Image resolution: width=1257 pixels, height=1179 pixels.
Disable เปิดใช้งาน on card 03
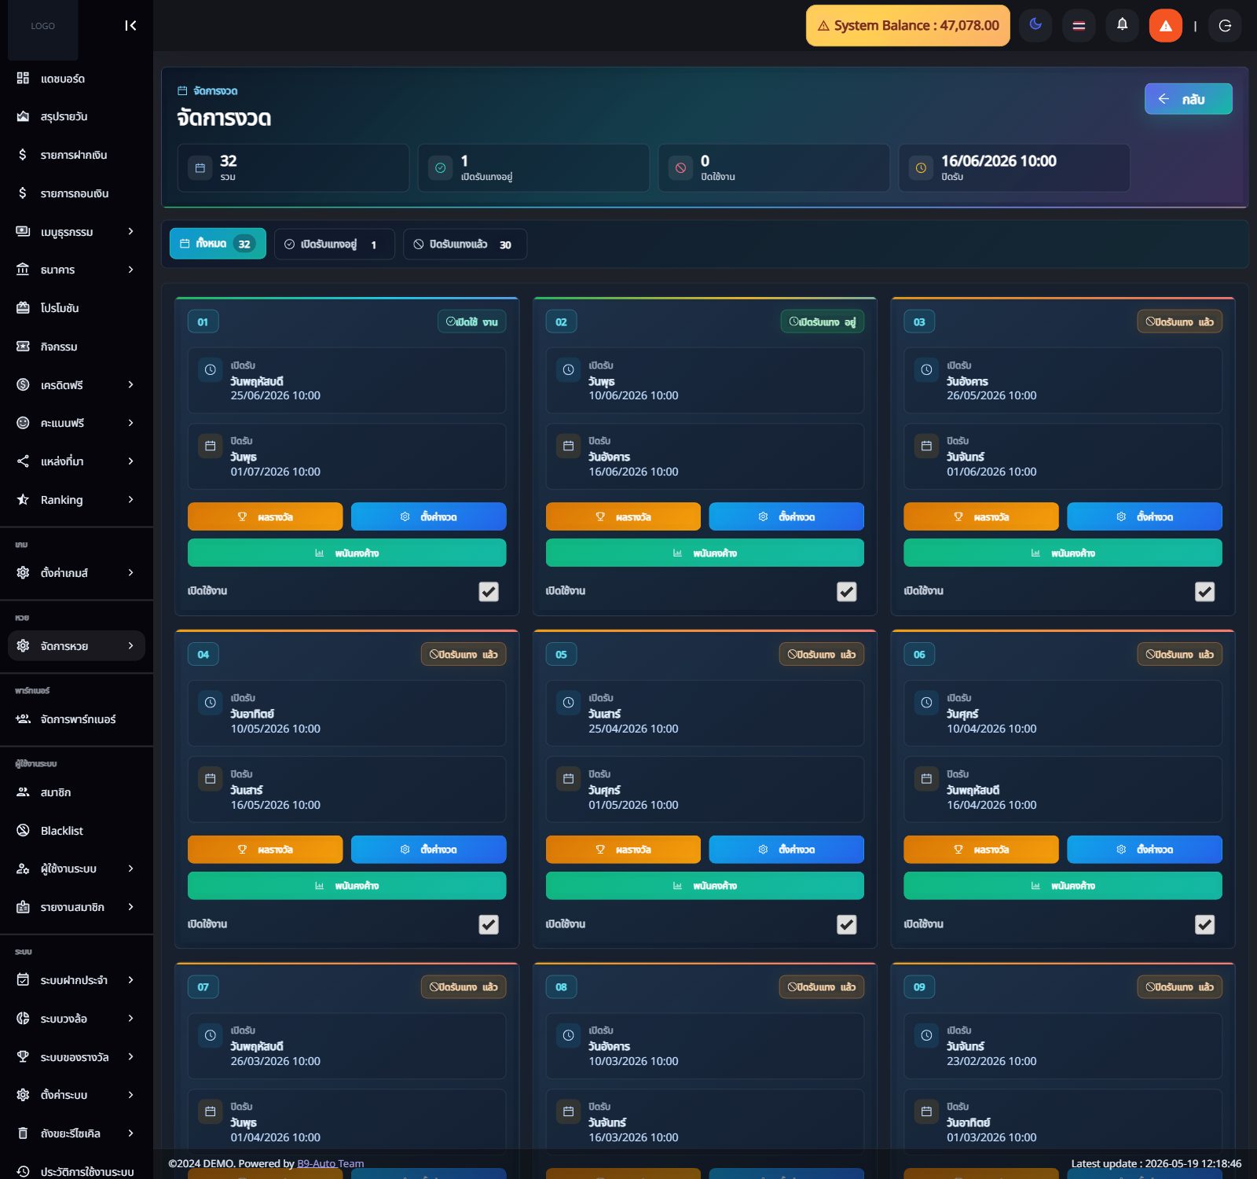click(1205, 592)
